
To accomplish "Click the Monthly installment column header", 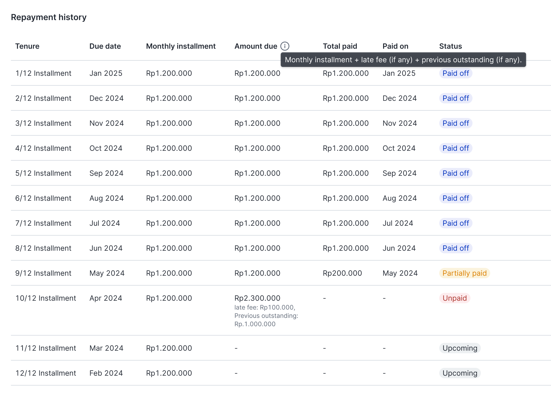I will pyautogui.click(x=181, y=46).
